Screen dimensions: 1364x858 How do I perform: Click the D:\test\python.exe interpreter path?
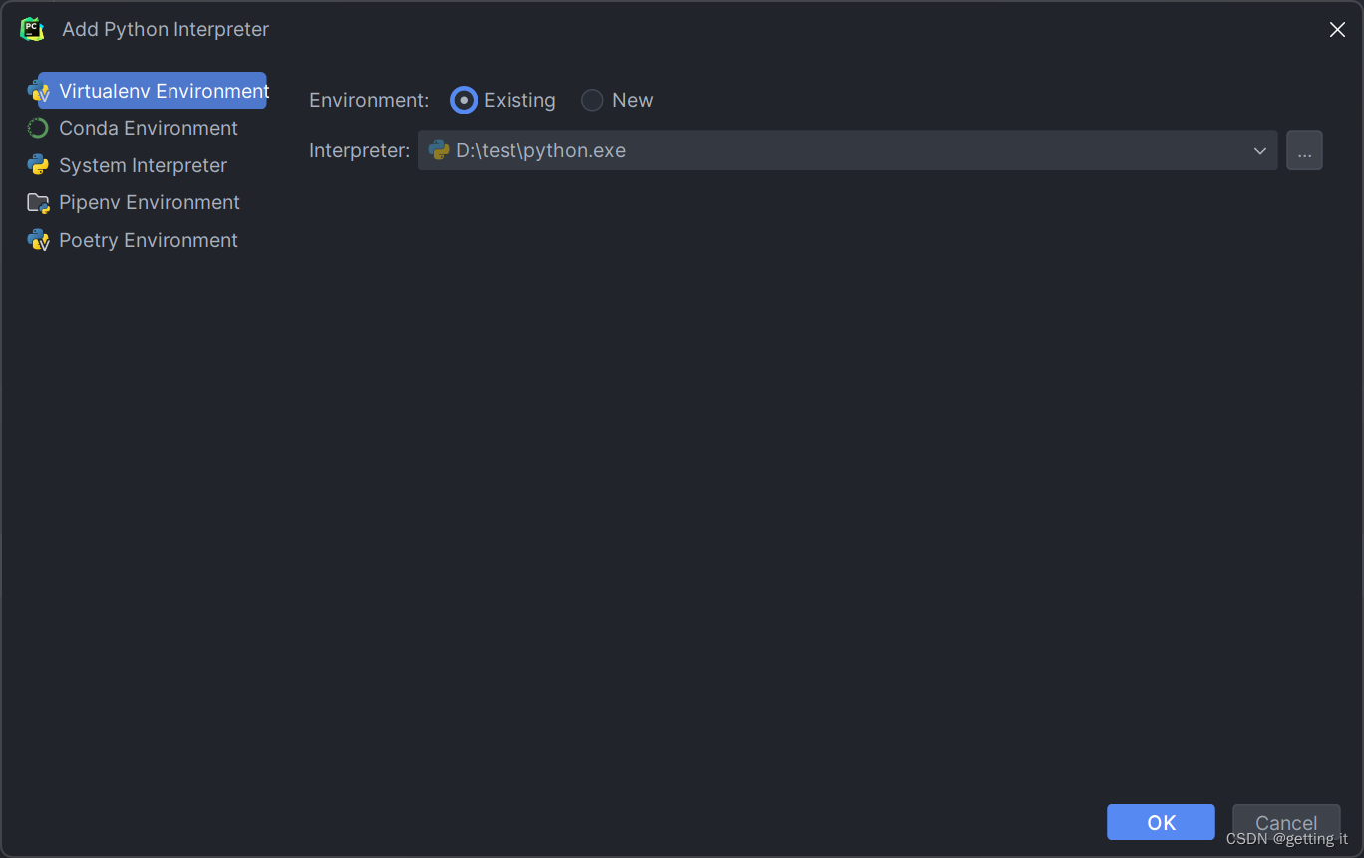pos(540,151)
